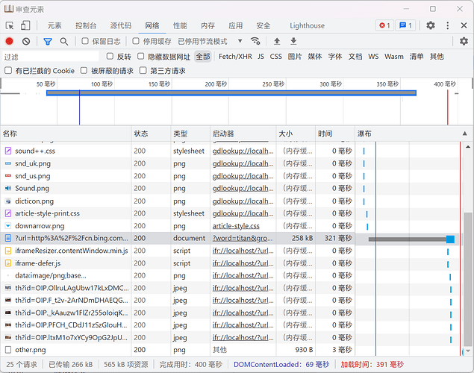Image resolution: width=474 pixels, height=373 pixels.
Task: Activate the inspect element picker icon
Action: click(x=10, y=25)
